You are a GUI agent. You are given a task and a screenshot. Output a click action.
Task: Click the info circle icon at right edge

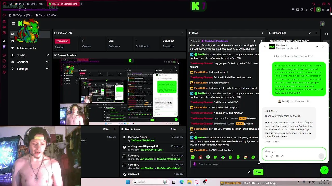pos(327,34)
